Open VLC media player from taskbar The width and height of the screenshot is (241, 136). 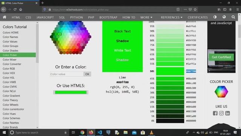tap(151, 133)
